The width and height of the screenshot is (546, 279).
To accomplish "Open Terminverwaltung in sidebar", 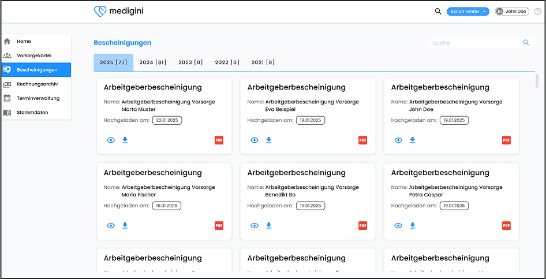I will point(36,98).
